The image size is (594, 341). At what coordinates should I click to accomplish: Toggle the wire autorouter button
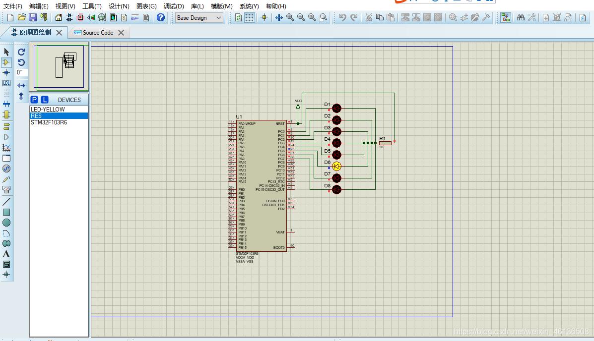(505, 17)
